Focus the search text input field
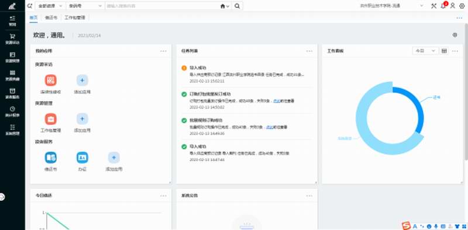This screenshot has width=468, height=230. click(163, 6)
